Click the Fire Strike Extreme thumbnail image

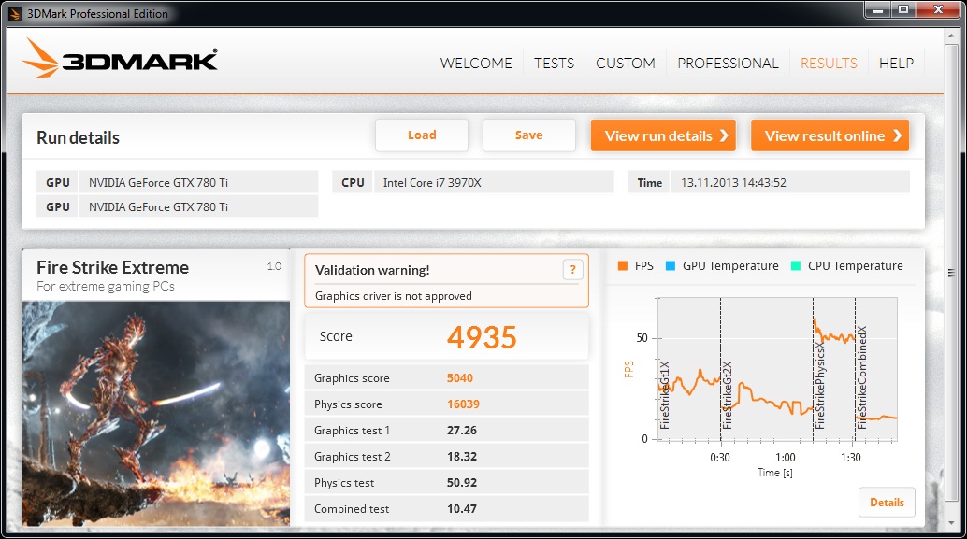(156, 413)
